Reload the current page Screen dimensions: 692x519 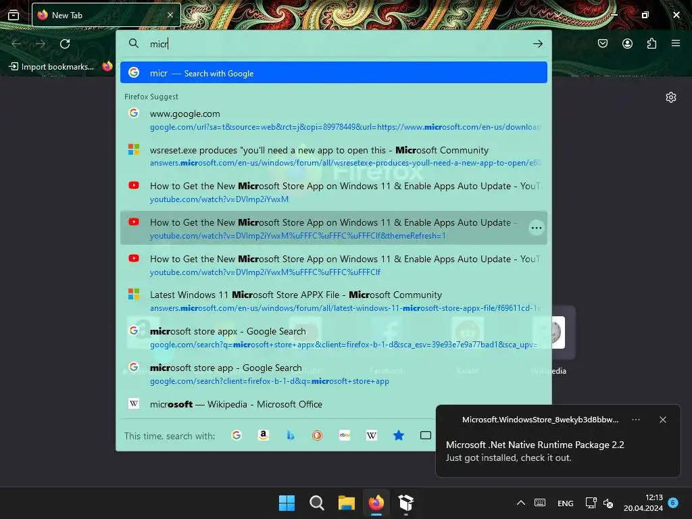click(65, 44)
